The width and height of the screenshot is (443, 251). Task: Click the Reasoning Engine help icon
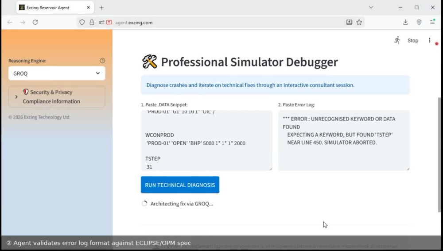coord(102,60)
